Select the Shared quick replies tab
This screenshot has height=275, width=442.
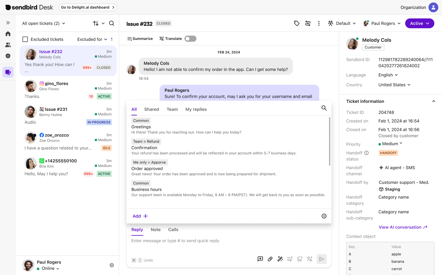click(152, 109)
